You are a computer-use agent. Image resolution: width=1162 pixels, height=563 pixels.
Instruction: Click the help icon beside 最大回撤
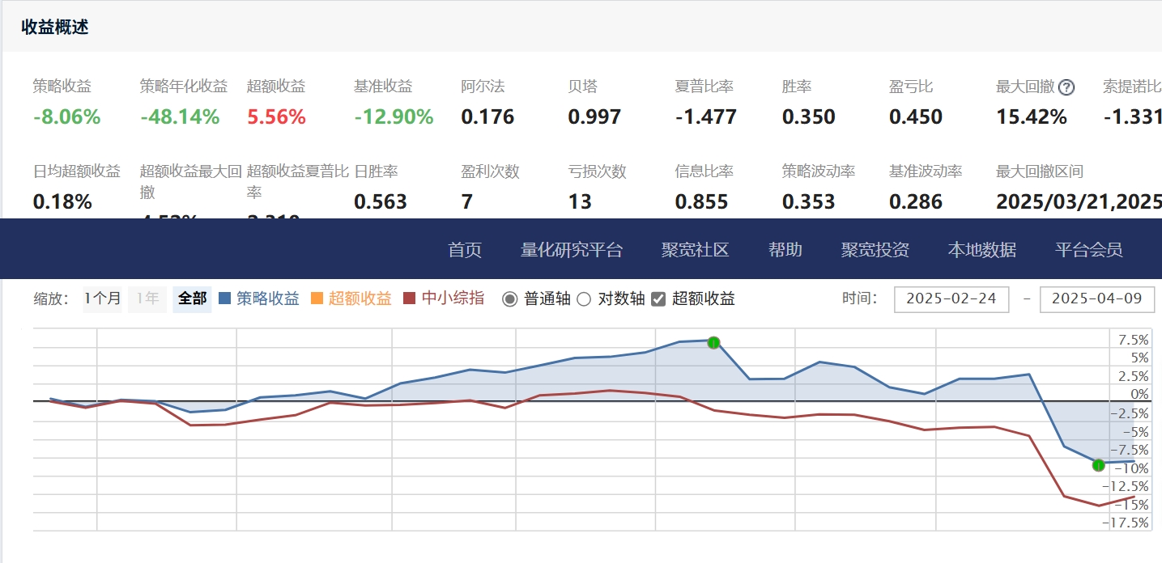coord(1066,87)
